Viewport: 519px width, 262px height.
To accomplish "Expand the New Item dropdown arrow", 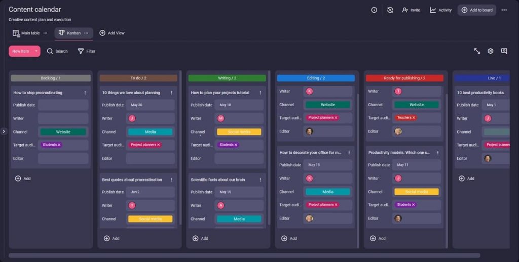I will coord(36,51).
